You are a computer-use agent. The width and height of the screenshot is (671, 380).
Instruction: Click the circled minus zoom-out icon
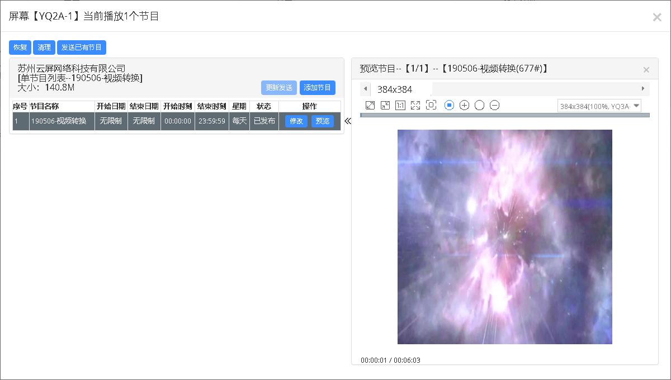tap(494, 105)
